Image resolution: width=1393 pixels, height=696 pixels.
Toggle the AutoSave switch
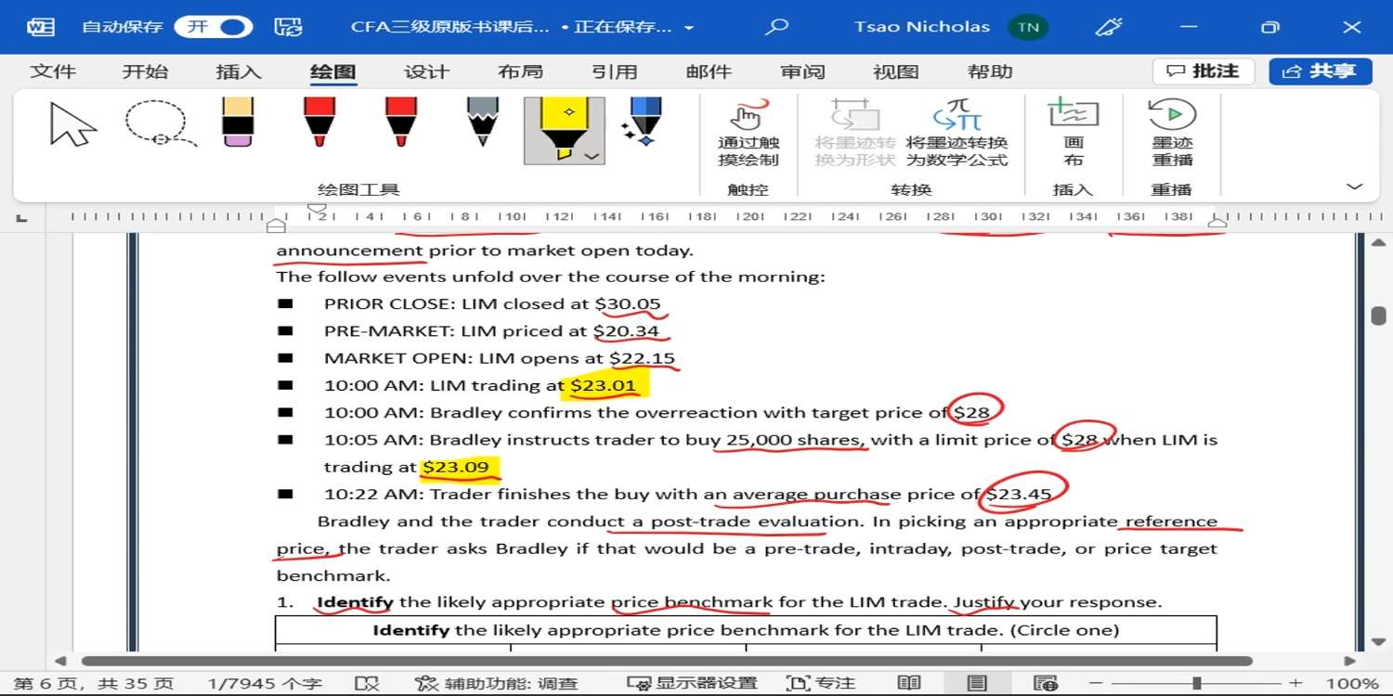click(215, 27)
